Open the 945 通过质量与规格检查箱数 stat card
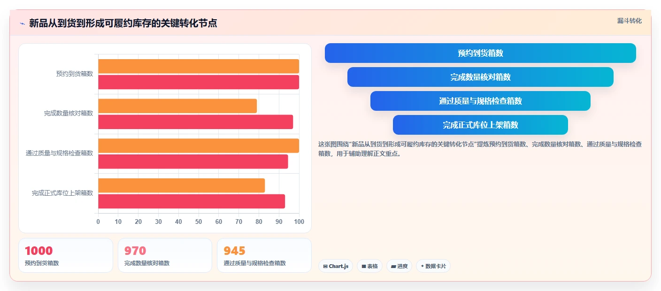Viewport: 661px width, 291px height. pos(264,255)
